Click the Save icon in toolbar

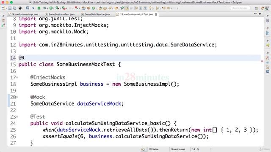pos(10,8)
